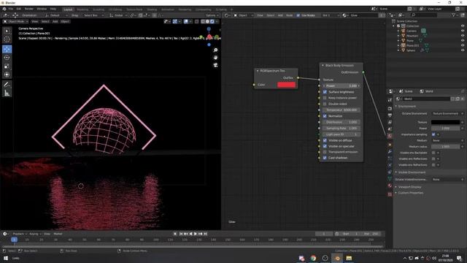Collapse the Black Body Emission node
467x263 pixels.
click(x=323, y=65)
